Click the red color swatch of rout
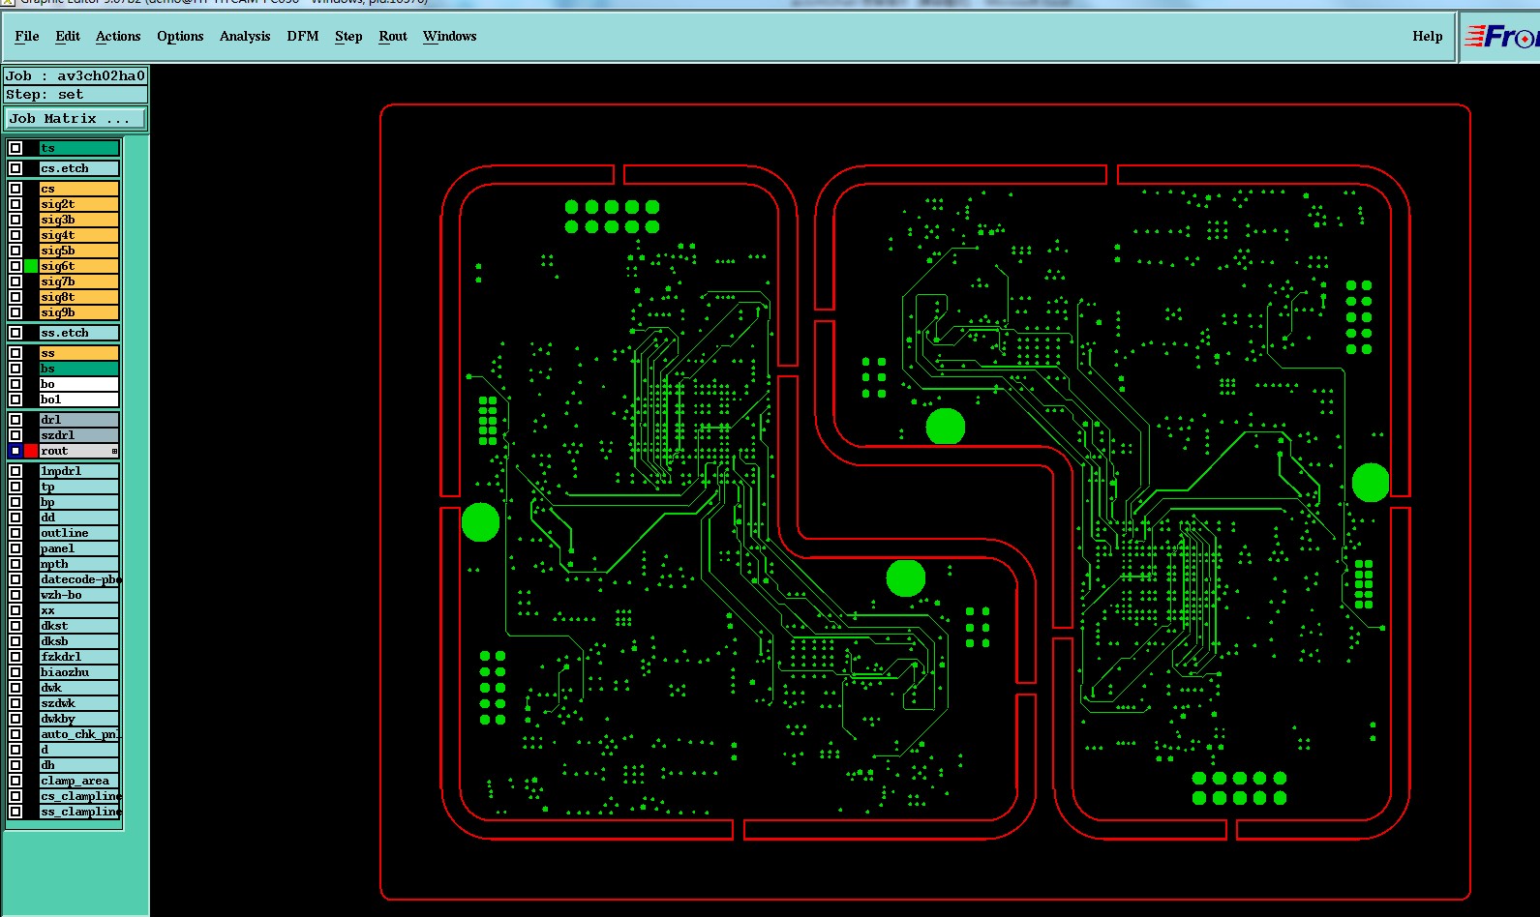Screen dimensions: 1540x917 point(31,451)
